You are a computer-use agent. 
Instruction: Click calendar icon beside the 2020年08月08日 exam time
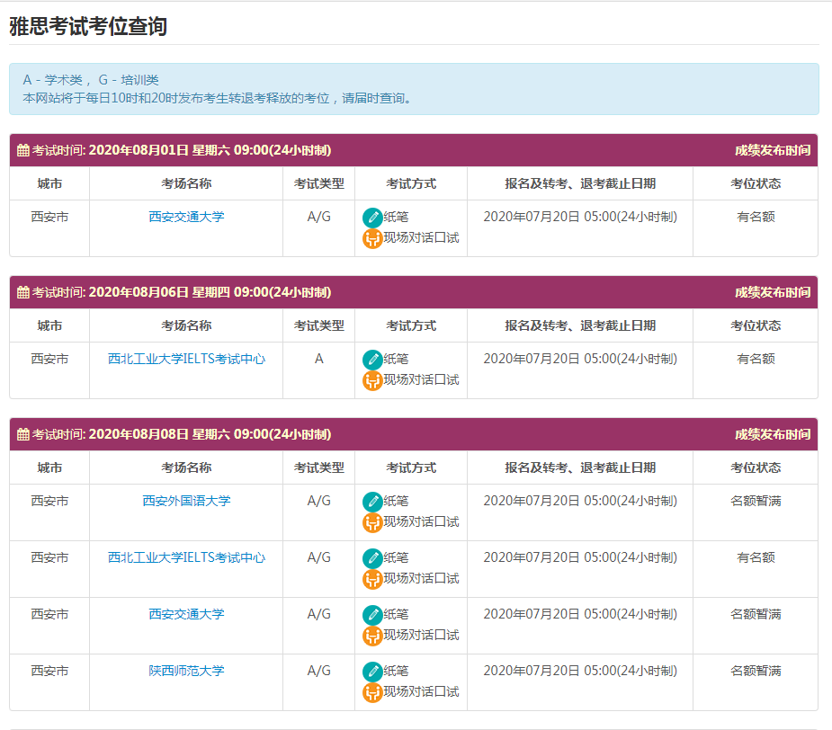(23, 435)
